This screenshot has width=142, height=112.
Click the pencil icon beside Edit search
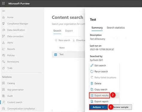point(92,65)
